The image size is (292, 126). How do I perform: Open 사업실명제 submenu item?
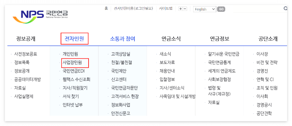(x=24, y=97)
